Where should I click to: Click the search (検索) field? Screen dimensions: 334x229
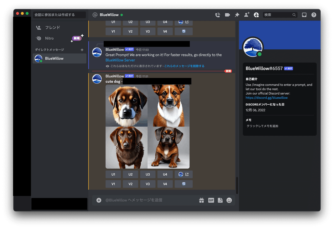[280, 15]
